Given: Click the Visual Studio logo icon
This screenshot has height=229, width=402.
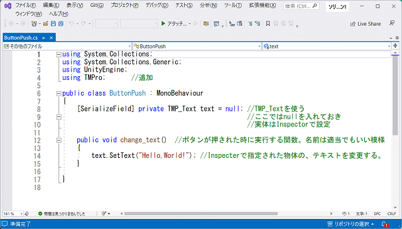Looking at the screenshot, I should click(8, 6).
